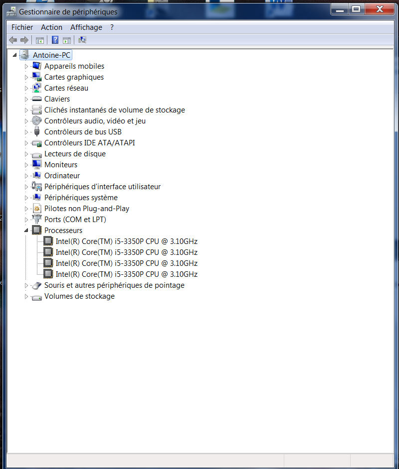Select the Périphériques d'interface utilisateur label

102,187
